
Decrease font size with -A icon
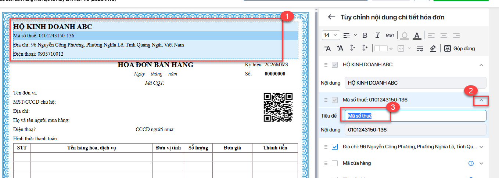328,48
